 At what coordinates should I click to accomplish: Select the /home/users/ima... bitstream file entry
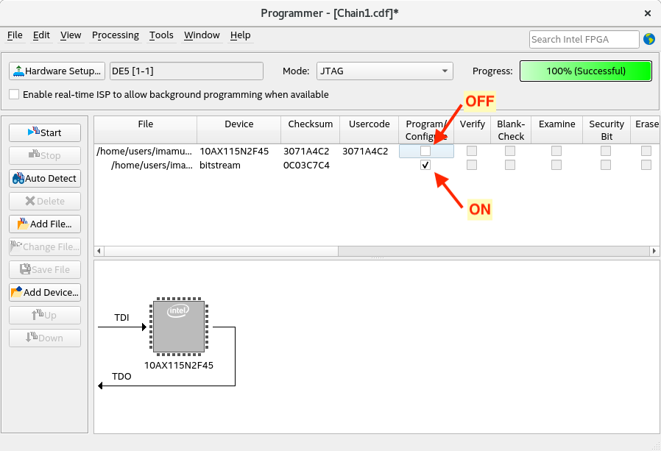click(152, 165)
